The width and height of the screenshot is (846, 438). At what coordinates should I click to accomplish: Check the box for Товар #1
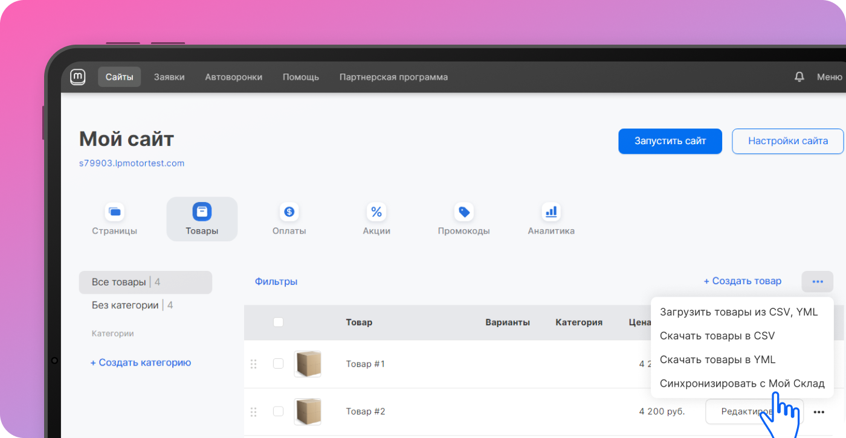(x=278, y=364)
